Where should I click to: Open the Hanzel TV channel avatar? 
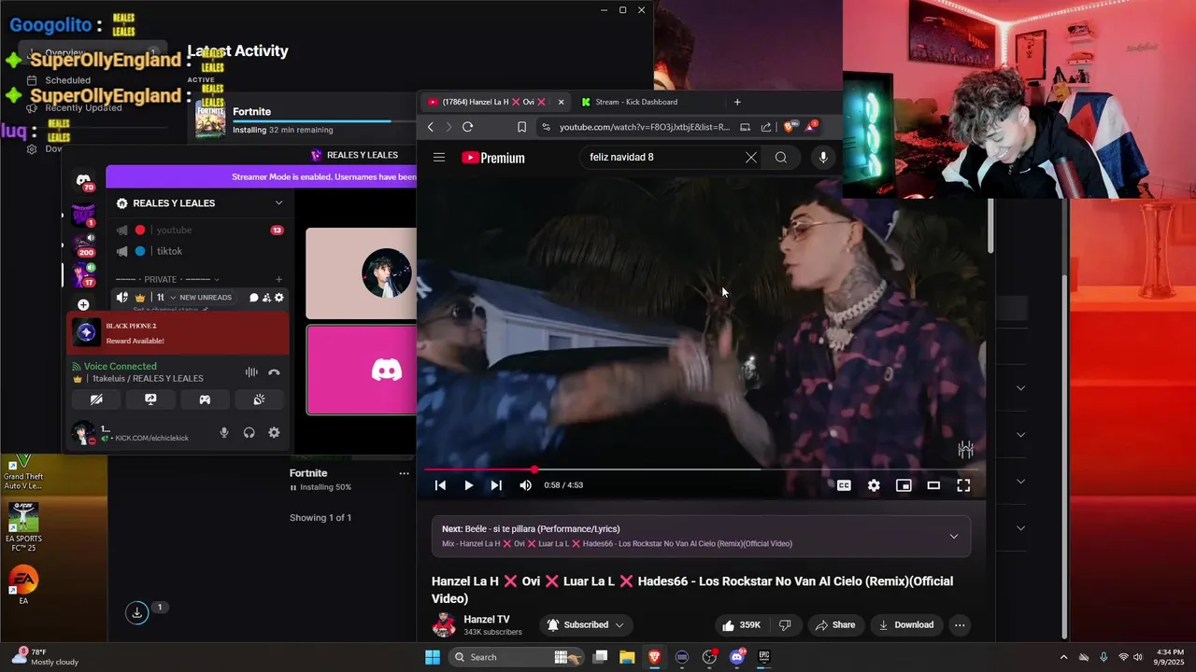tap(444, 625)
